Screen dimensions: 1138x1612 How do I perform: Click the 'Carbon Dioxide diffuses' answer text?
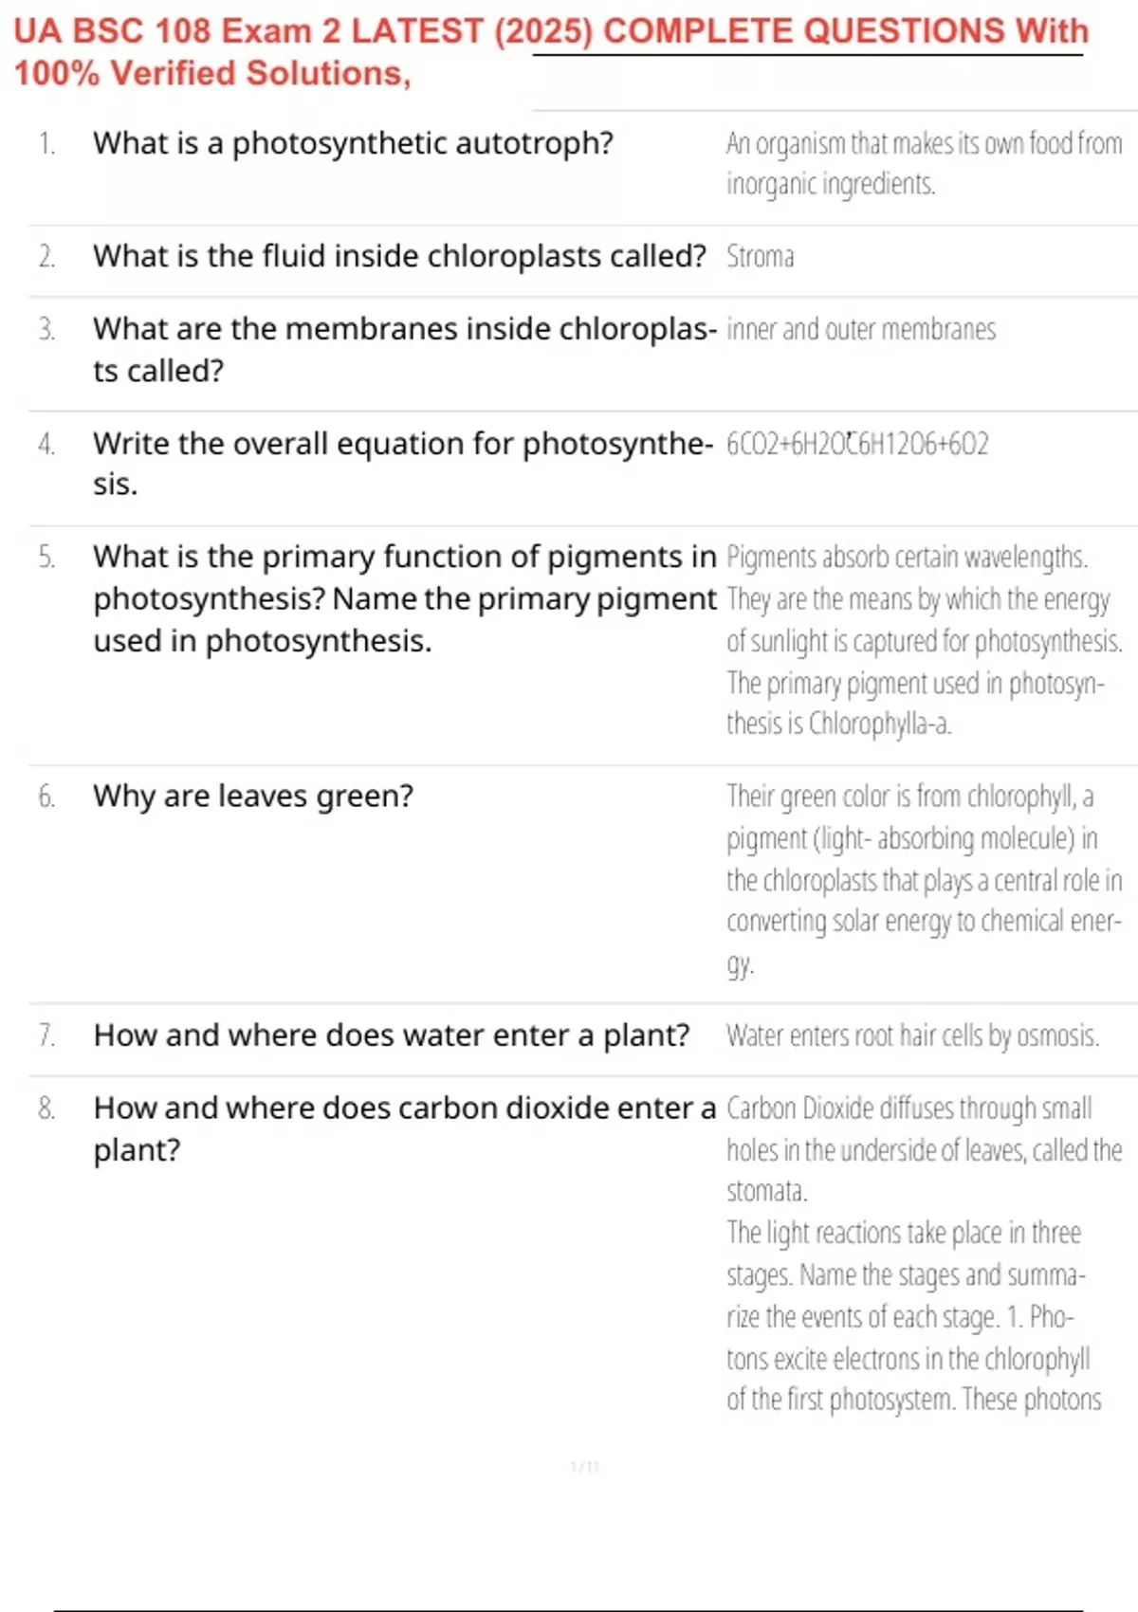click(x=922, y=1148)
